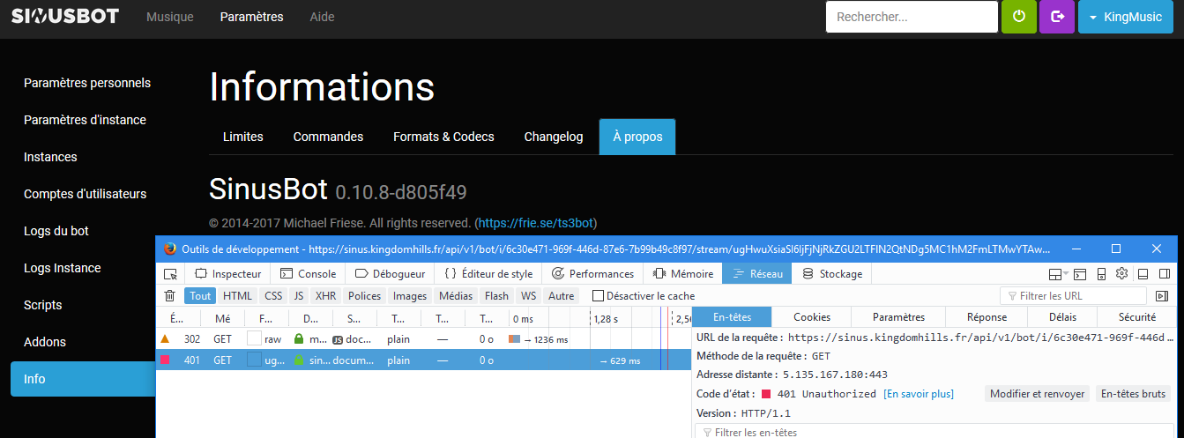The height and width of the screenshot is (438, 1184).
Task: Open the Commandes tab
Action: point(328,137)
